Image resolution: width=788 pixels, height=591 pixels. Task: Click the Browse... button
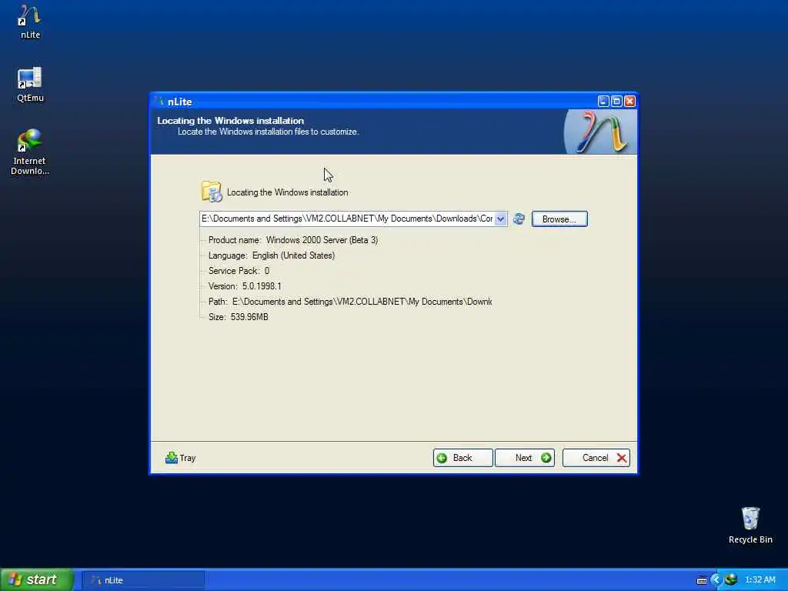(559, 219)
